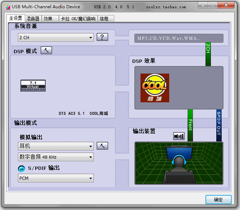Confirm with the 确定 button
Image resolution: width=240 pixels, height=210 pixels.
click(218, 200)
